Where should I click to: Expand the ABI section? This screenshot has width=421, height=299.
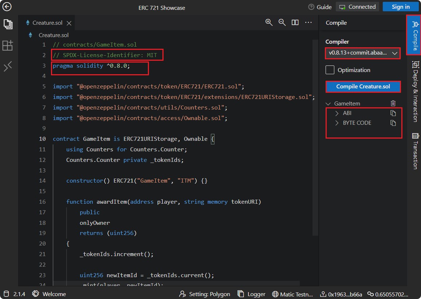337,113
